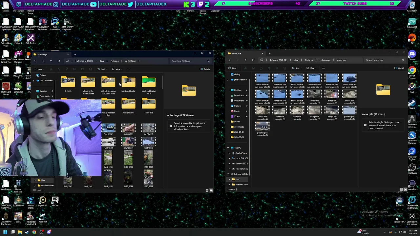Select the rc footage tab

[x=51, y=54]
